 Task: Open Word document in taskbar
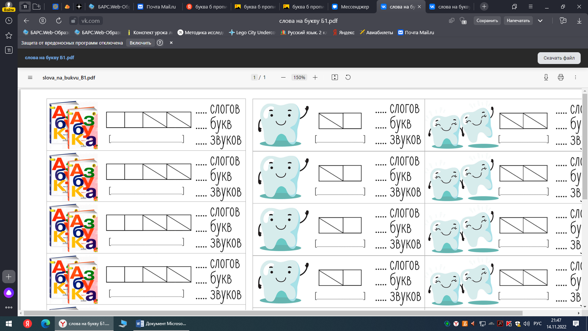[x=162, y=324]
